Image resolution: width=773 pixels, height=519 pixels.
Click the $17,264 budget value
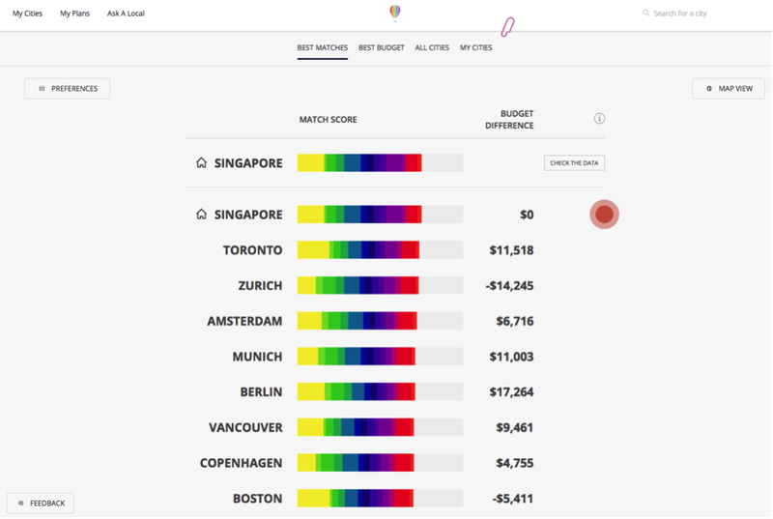511,392
